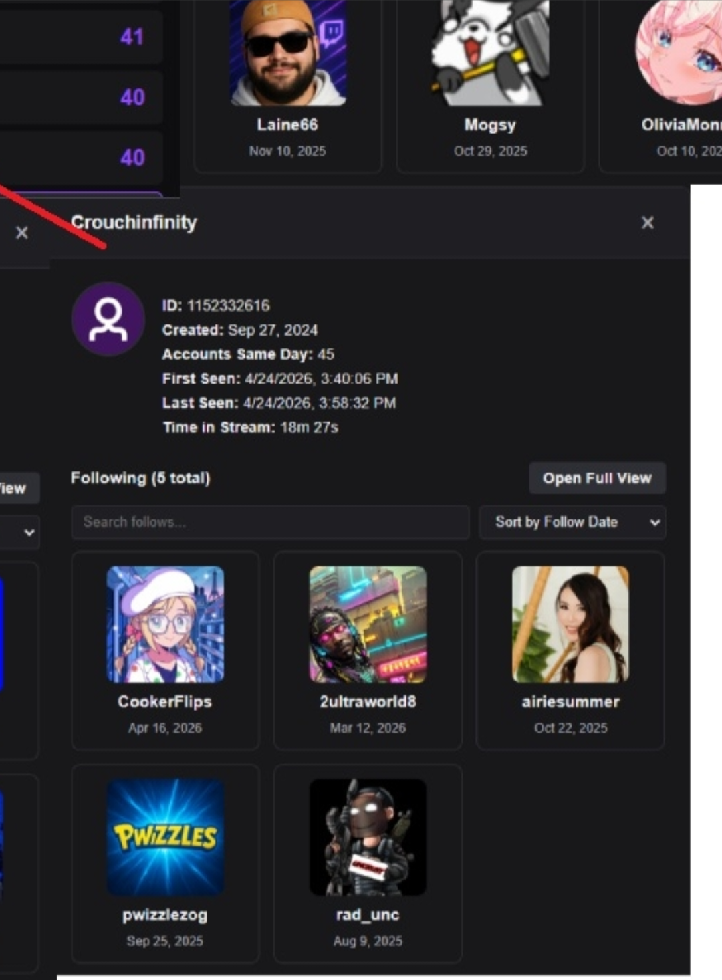Click the First Seen timestamp line
The height and width of the screenshot is (980, 722).
click(280, 378)
